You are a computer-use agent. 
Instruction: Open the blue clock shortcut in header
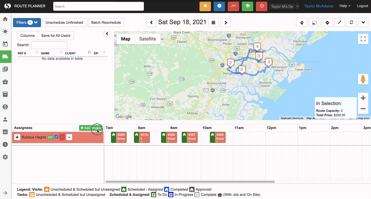coord(219,6)
